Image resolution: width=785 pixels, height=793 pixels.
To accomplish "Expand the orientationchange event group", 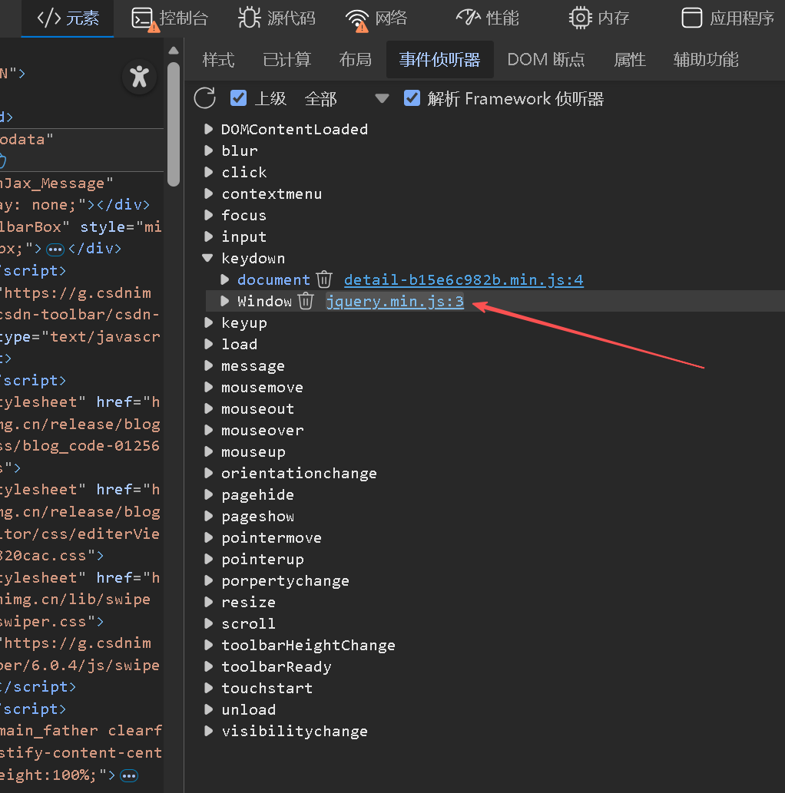I will [x=208, y=473].
